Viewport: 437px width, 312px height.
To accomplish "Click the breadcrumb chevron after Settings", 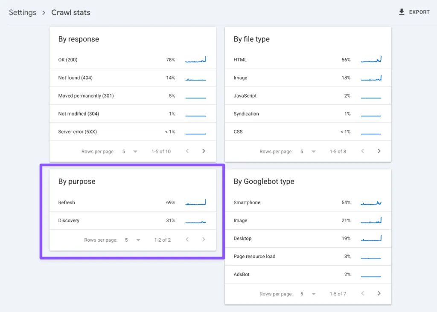I will pyautogui.click(x=44, y=13).
